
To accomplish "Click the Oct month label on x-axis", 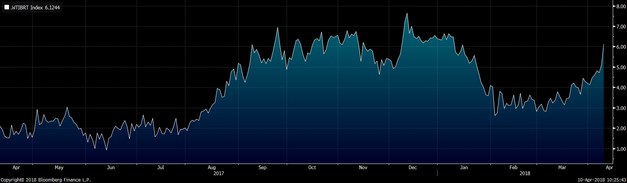I will coord(312,167).
